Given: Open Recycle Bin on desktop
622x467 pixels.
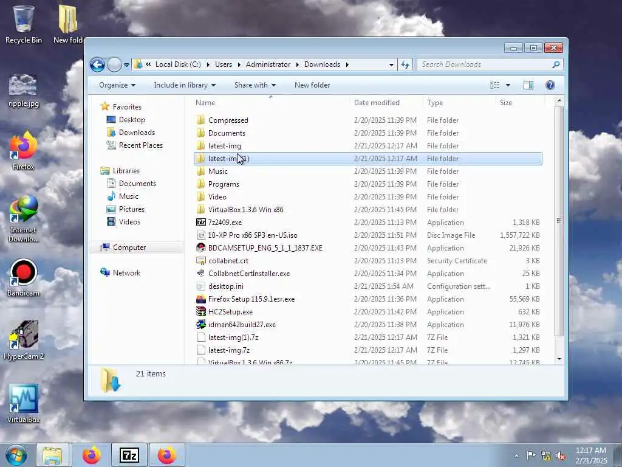Looking at the screenshot, I should 24,24.
